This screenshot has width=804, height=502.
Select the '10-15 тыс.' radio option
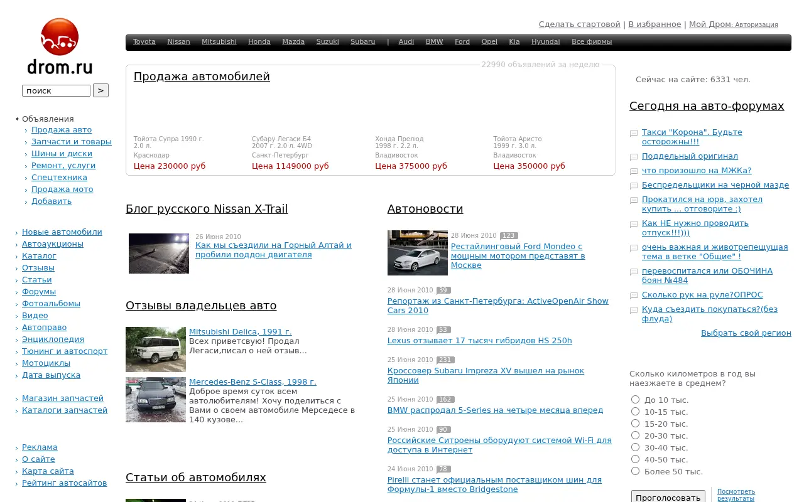pos(635,411)
